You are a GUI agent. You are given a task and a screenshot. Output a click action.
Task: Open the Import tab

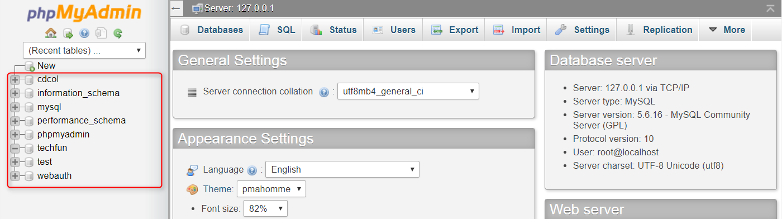[x=516, y=30]
